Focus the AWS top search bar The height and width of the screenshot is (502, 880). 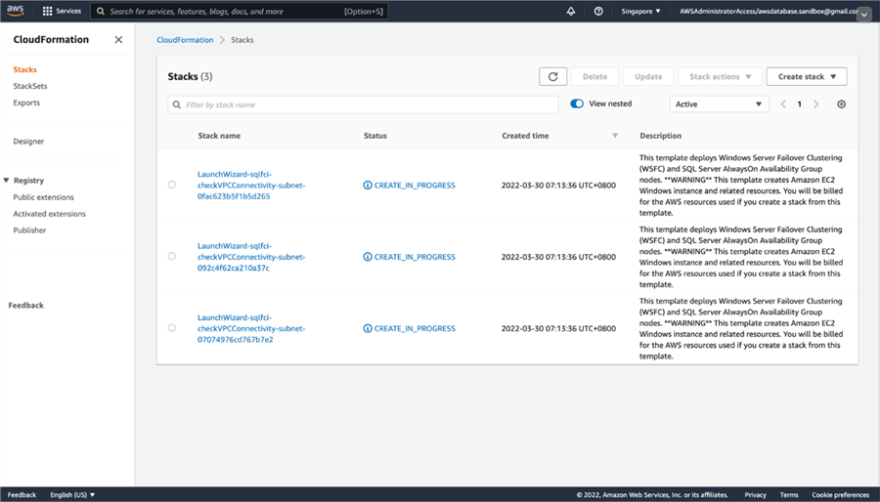tap(240, 11)
